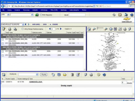The image size is (135, 101).
Task: Check third WAŁ ROZRZĄDU row checkbox under LE9/2.4V
Action: coord(3,51)
